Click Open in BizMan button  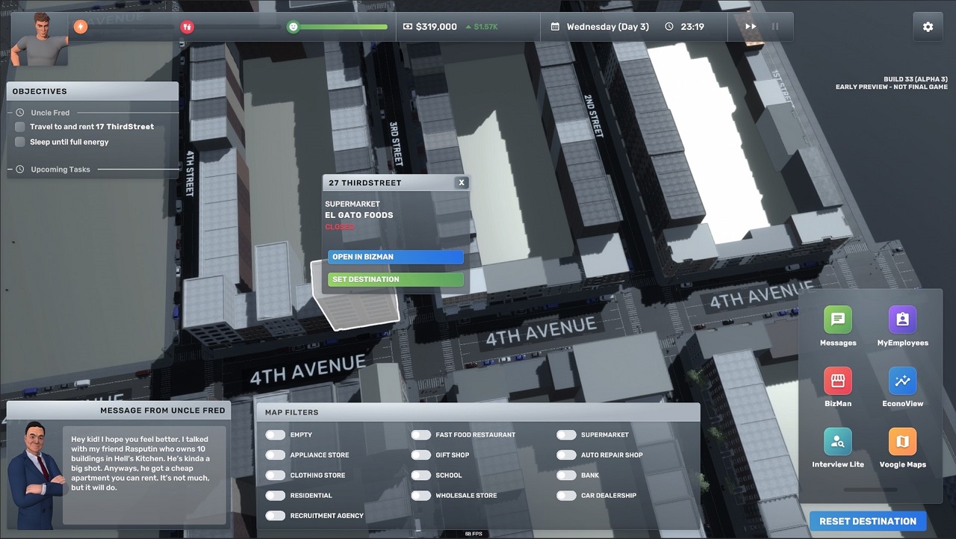[395, 257]
